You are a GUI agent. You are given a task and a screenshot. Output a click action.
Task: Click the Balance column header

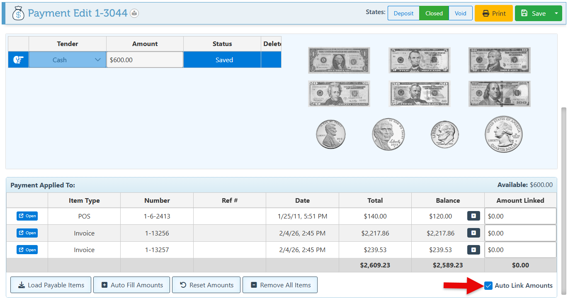[x=447, y=200]
